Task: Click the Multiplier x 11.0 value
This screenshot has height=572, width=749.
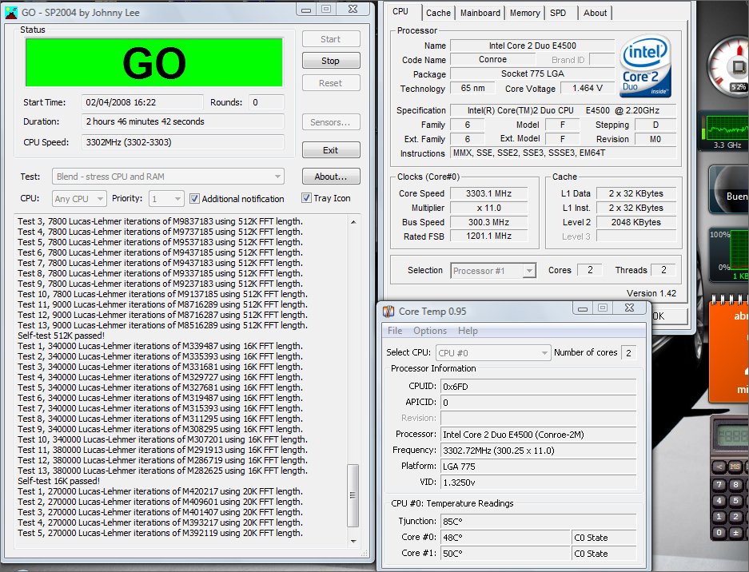Action: [x=489, y=208]
